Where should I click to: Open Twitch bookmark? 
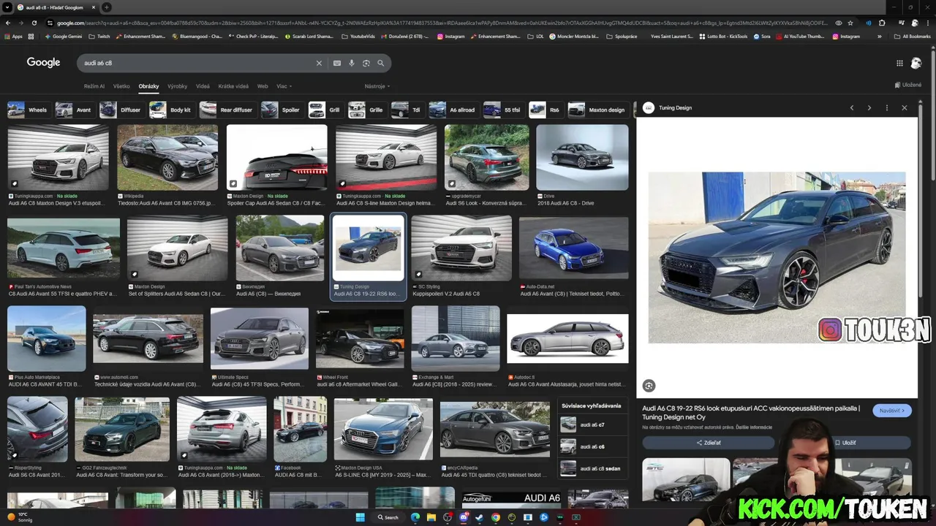click(99, 37)
